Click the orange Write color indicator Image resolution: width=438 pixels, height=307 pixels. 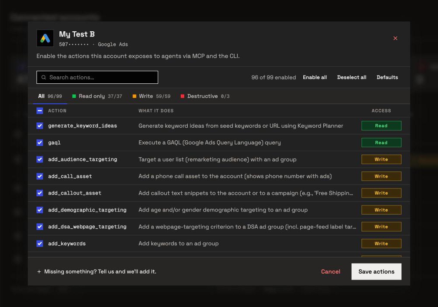point(134,96)
